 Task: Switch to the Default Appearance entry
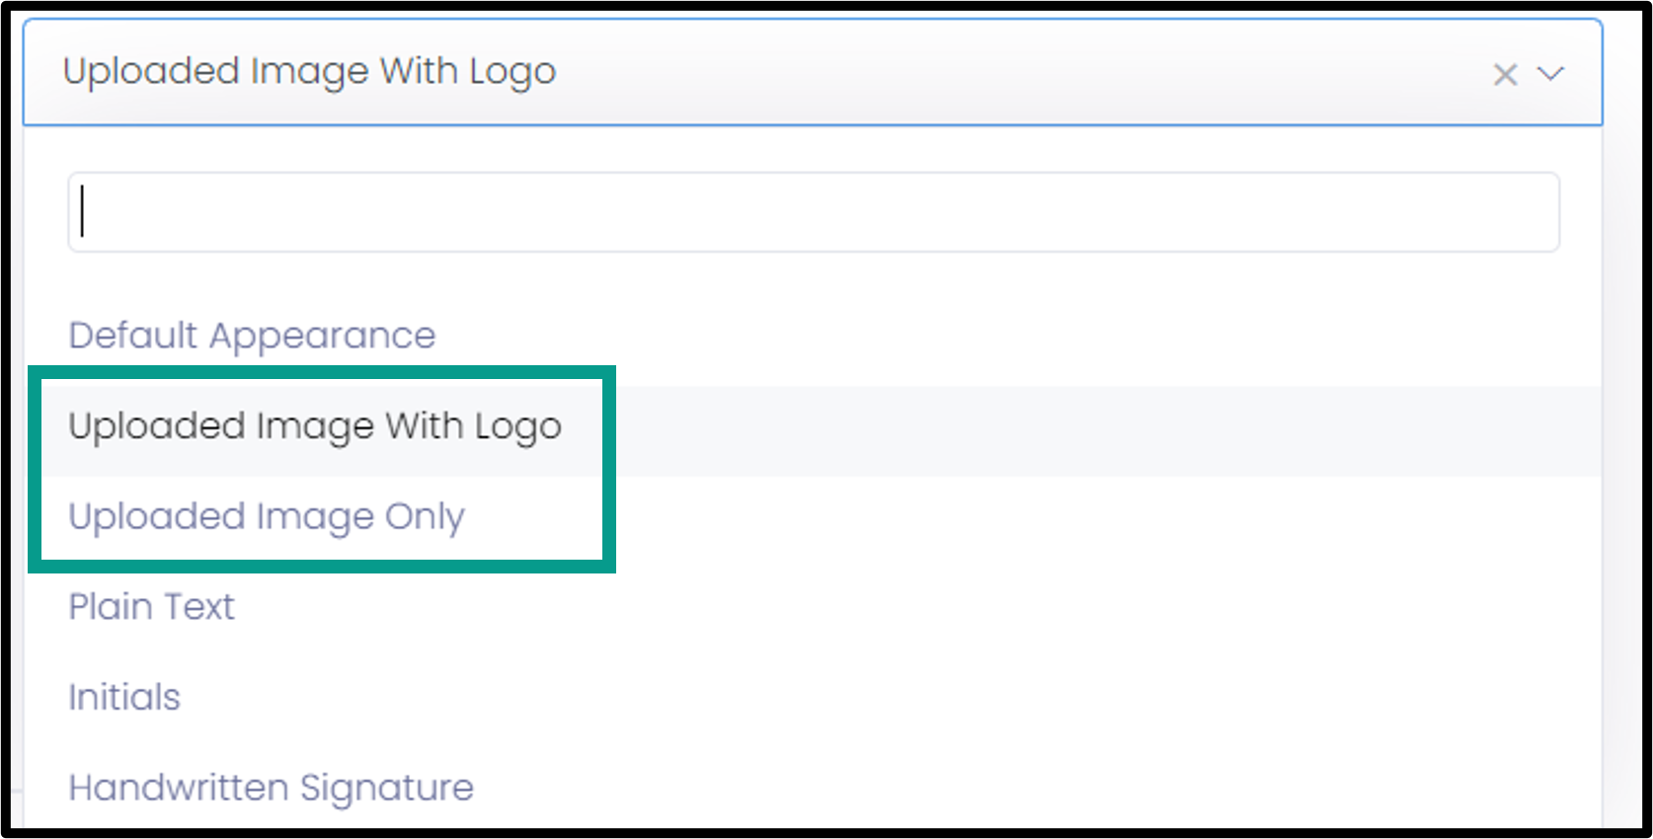tap(252, 337)
